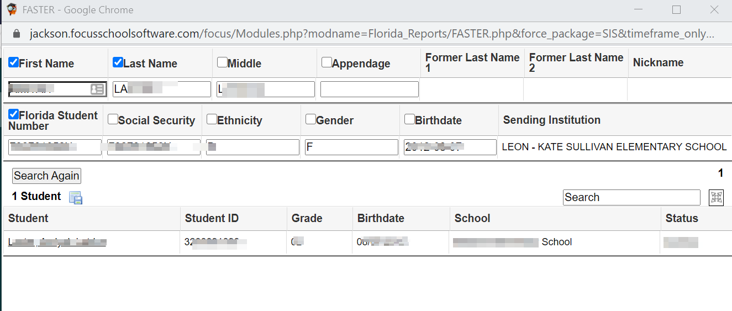The height and width of the screenshot is (311, 732).
Task: Tick the Social Security checkbox
Action: pyautogui.click(x=113, y=119)
